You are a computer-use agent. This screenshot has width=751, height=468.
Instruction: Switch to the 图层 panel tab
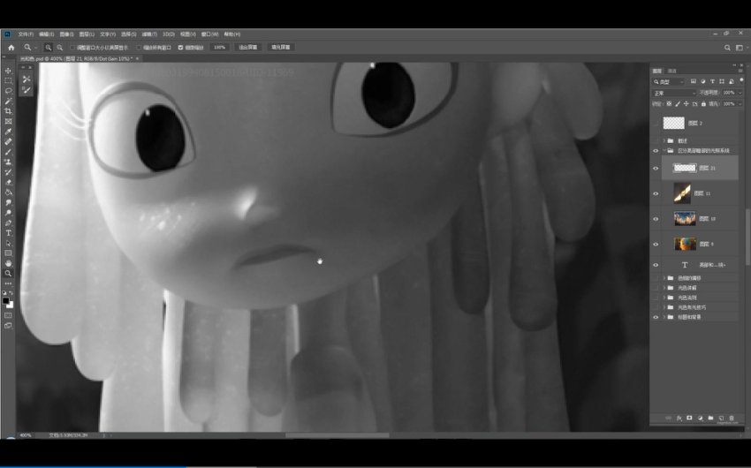(x=657, y=71)
